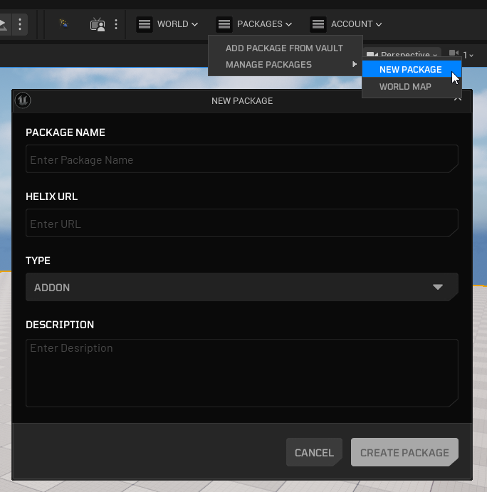Click the Helix URL input field
Screen dimensions: 487x492
point(242,223)
